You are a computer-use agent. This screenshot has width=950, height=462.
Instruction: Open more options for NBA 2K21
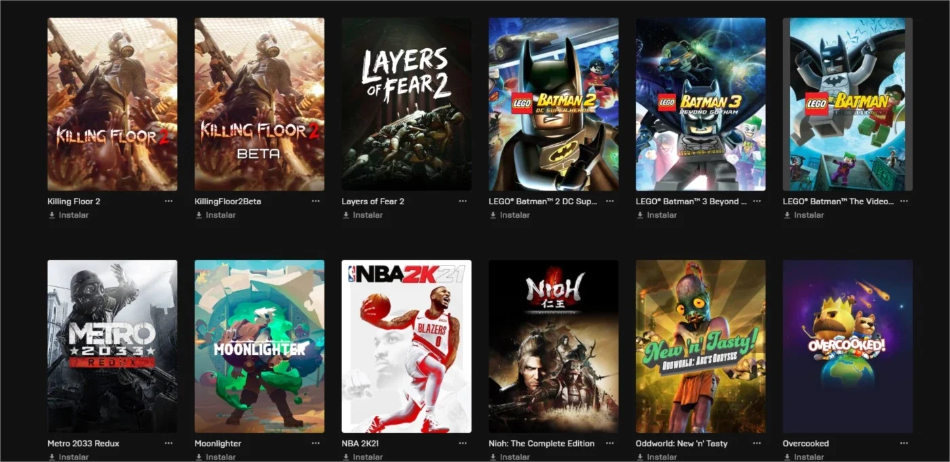pos(463,443)
